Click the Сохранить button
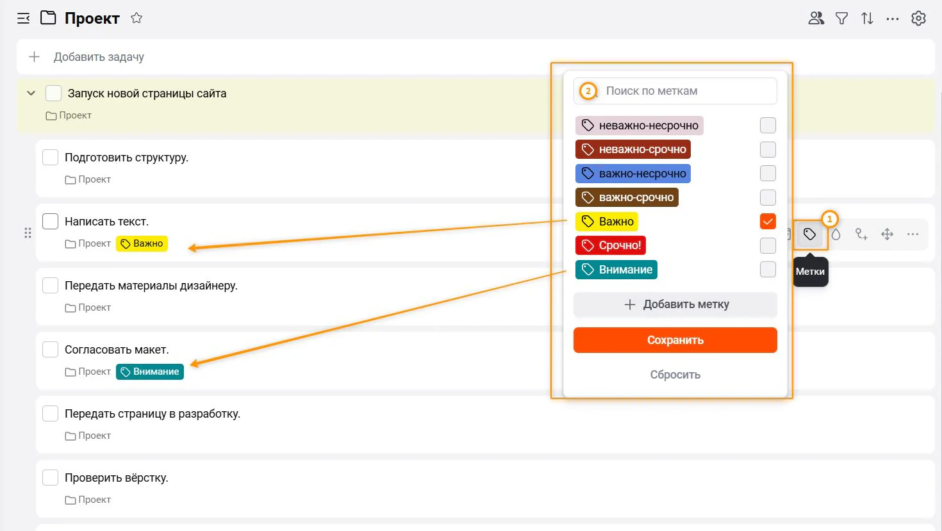942x531 pixels. coord(675,340)
